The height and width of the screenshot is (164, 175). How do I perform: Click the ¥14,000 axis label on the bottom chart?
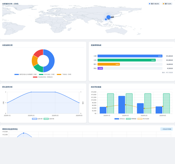tap(5, 132)
